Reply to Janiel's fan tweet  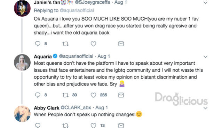38,44
